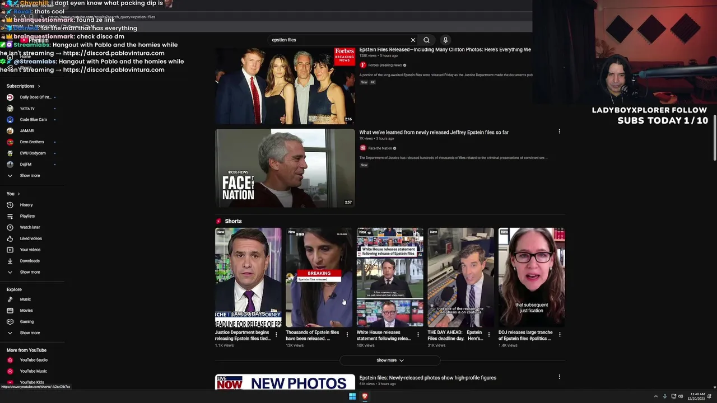The height and width of the screenshot is (403, 717).
Task: Click the Face the Nation channel avatar
Action: pyautogui.click(x=363, y=148)
